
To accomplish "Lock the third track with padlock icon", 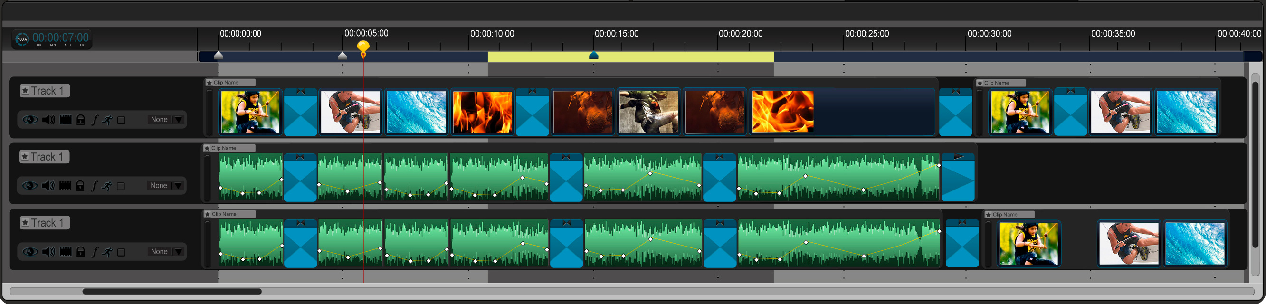I will click(81, 252).
